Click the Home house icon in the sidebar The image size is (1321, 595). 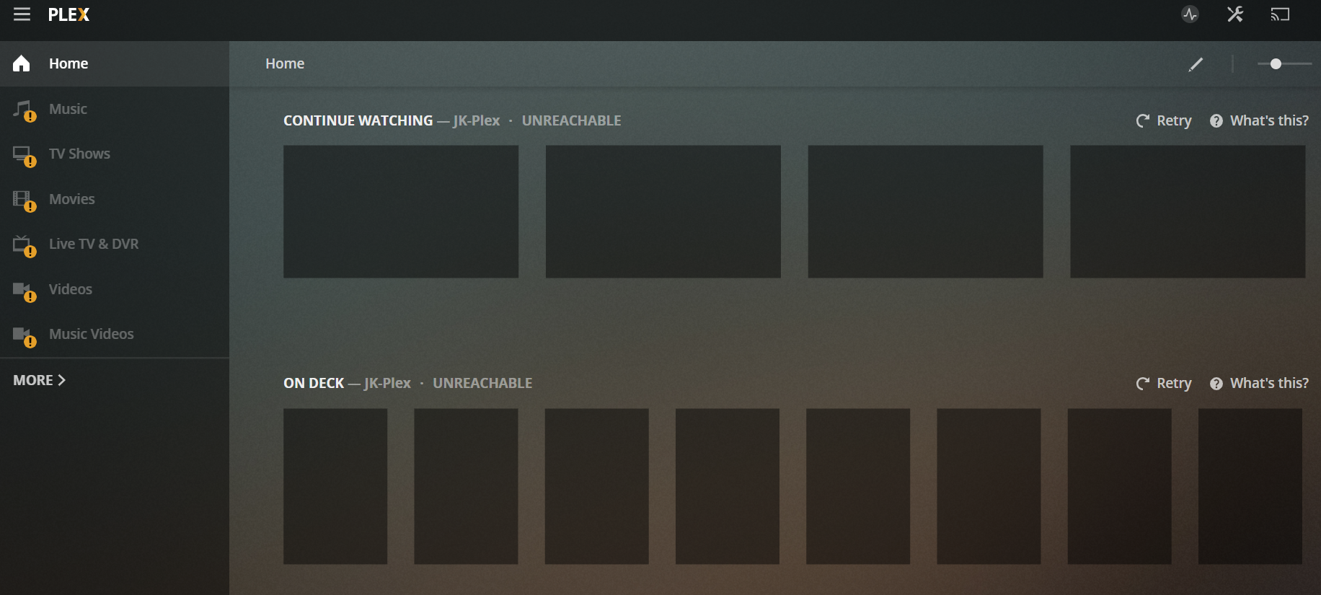coord(22,63)
